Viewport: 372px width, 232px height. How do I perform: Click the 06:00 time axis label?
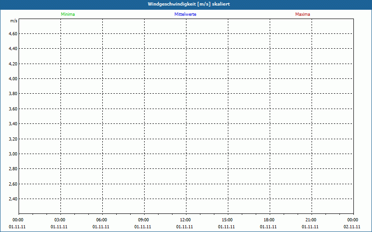click(101, 220)
